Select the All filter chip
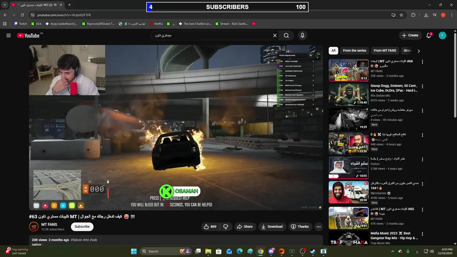 (333, 51)
